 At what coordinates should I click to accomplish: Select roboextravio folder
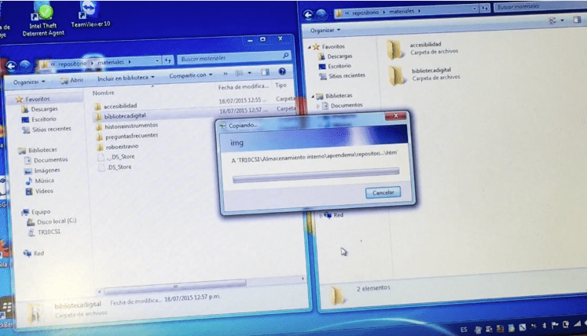pos(118,147)
